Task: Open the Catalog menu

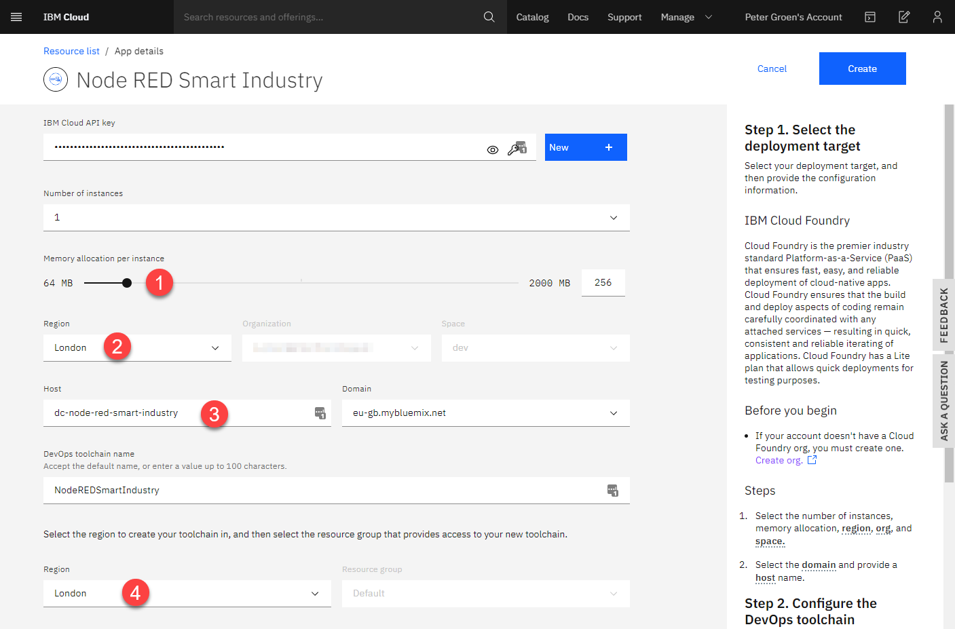Action: tap(532, 17)
